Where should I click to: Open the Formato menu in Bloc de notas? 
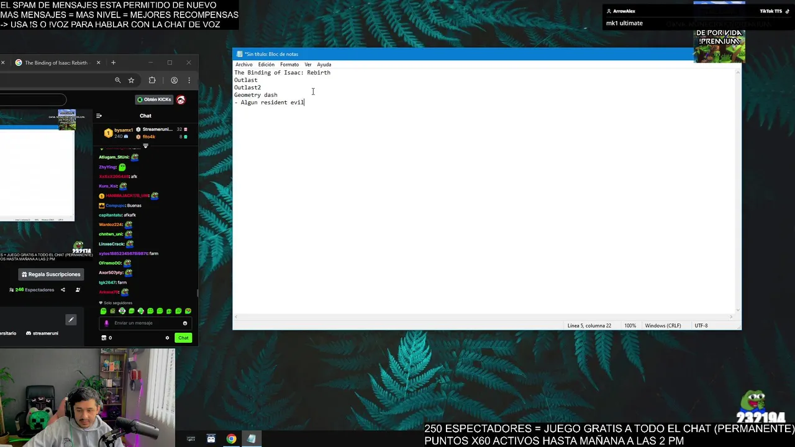click(289, 65)
